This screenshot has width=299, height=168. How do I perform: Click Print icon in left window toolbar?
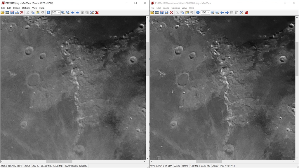(17, 13)
